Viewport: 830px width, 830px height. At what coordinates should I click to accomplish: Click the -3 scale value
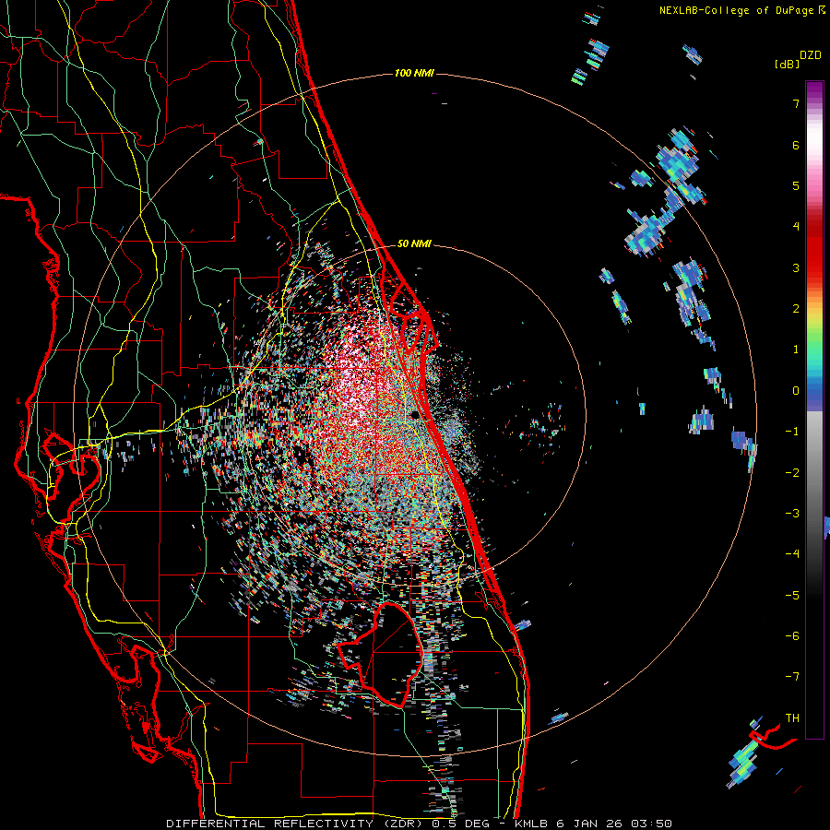pos(792,514)
